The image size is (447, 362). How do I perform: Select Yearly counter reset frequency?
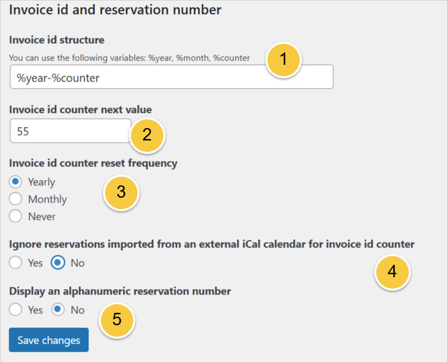point(16,182)
